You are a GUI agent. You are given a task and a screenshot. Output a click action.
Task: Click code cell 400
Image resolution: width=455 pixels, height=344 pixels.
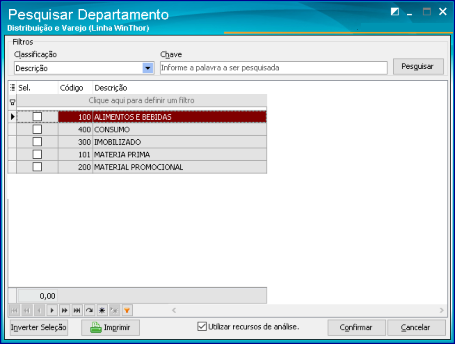click(76, 130)
